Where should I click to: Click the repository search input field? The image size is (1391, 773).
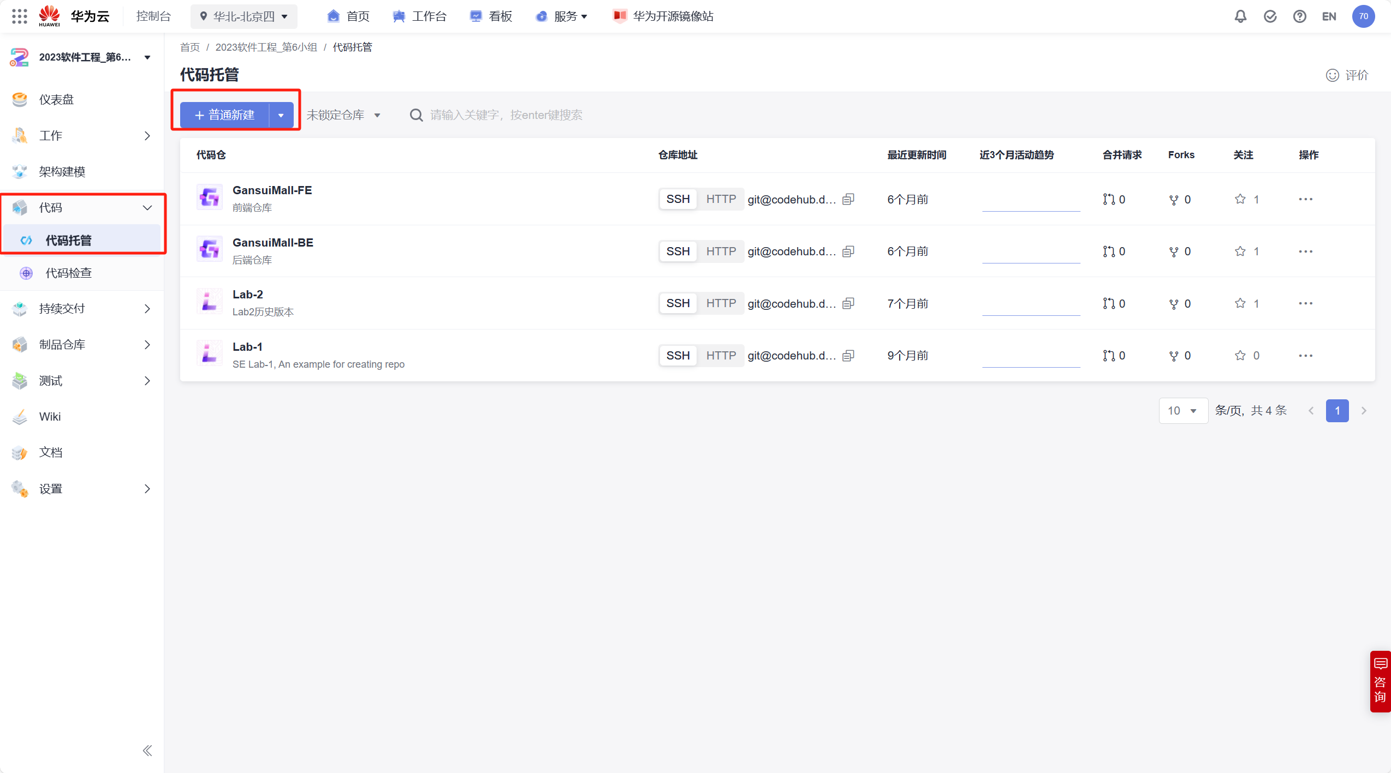pyautogui.click(x=506, y=115)
